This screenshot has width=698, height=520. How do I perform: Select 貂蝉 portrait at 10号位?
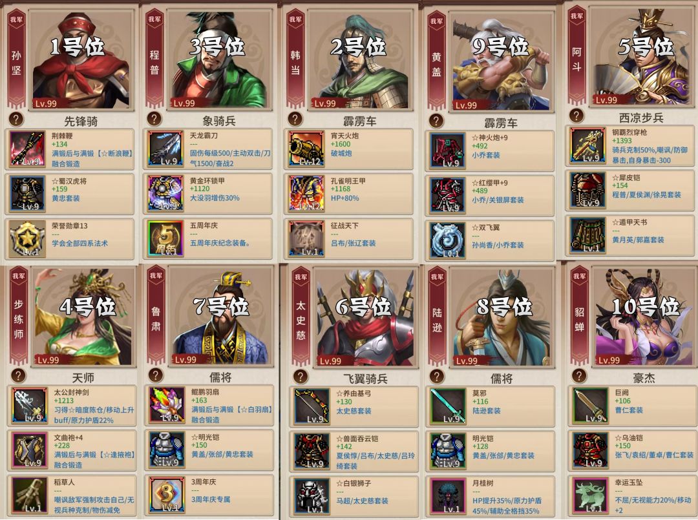[643, 316]
